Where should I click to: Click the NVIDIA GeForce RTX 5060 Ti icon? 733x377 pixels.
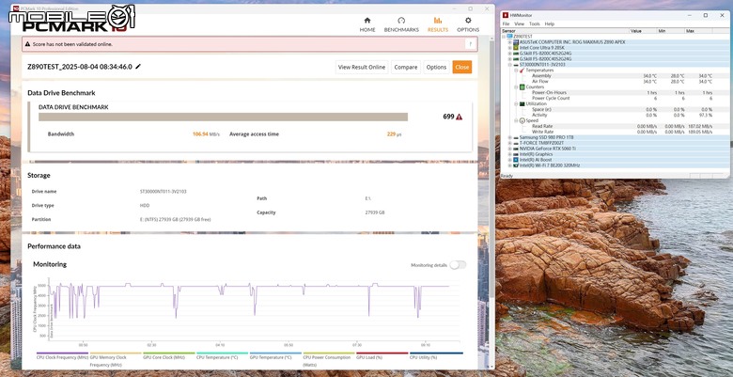(516, 149)
